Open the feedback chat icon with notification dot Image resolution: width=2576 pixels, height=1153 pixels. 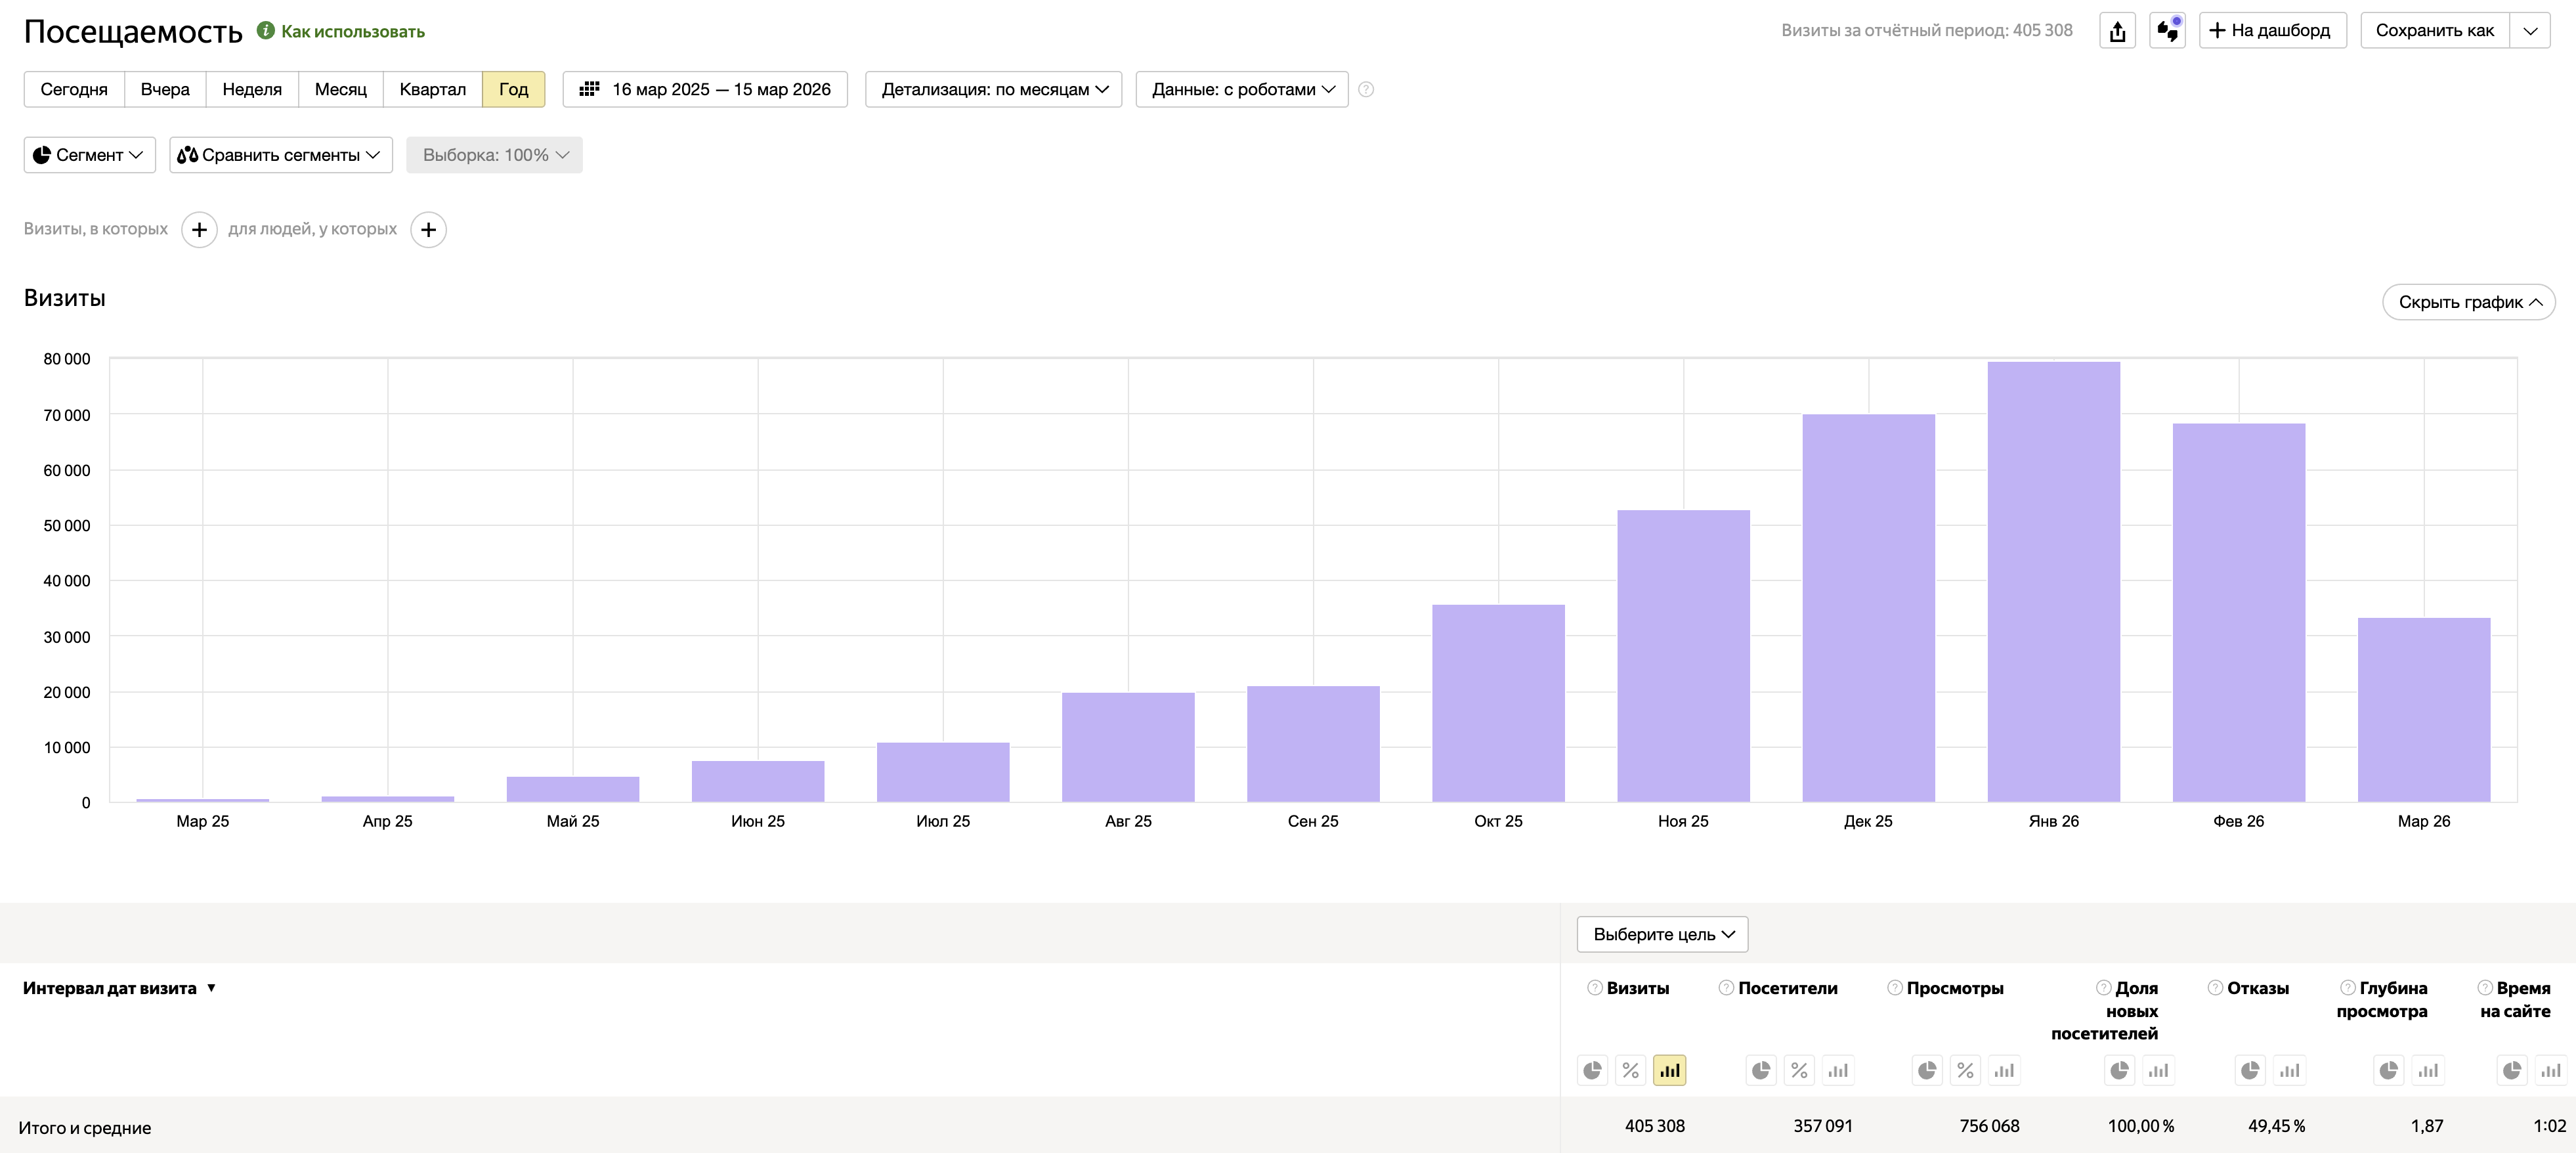tap(2167, 31)
